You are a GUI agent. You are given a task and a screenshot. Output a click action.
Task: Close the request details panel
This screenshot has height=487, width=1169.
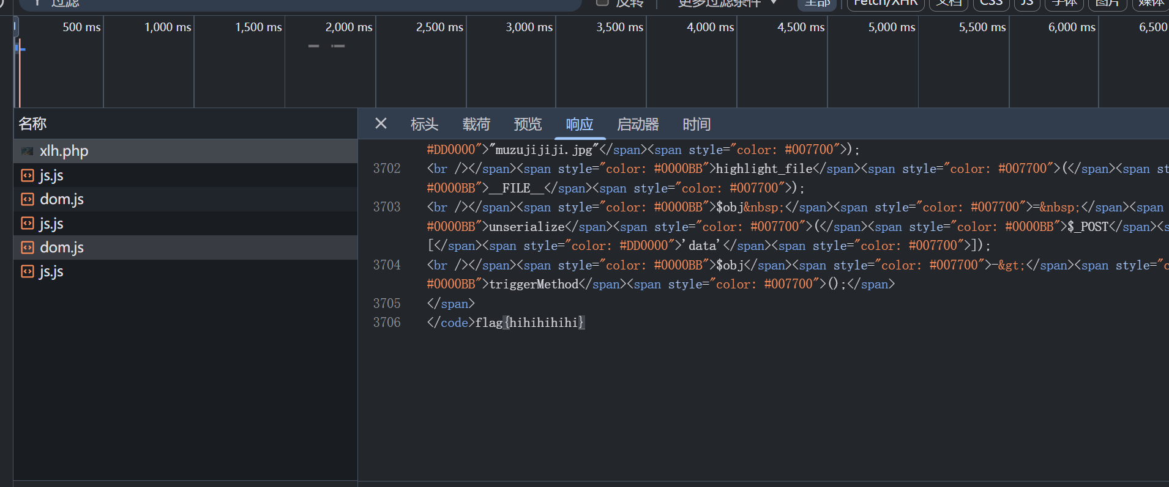point(381,124)
